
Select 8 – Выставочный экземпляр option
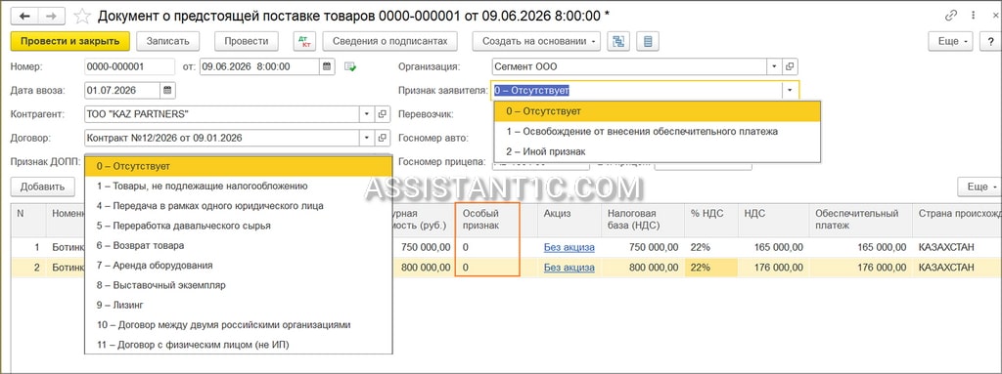[x=239, y=284]
